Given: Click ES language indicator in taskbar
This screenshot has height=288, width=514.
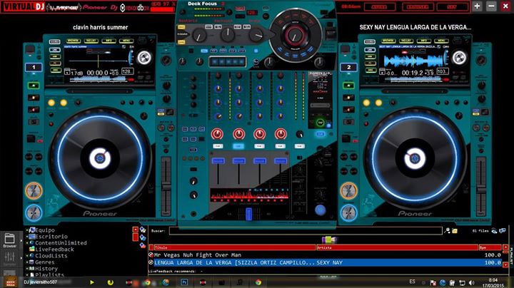Looking at the screenshot, I should (412, 282).
